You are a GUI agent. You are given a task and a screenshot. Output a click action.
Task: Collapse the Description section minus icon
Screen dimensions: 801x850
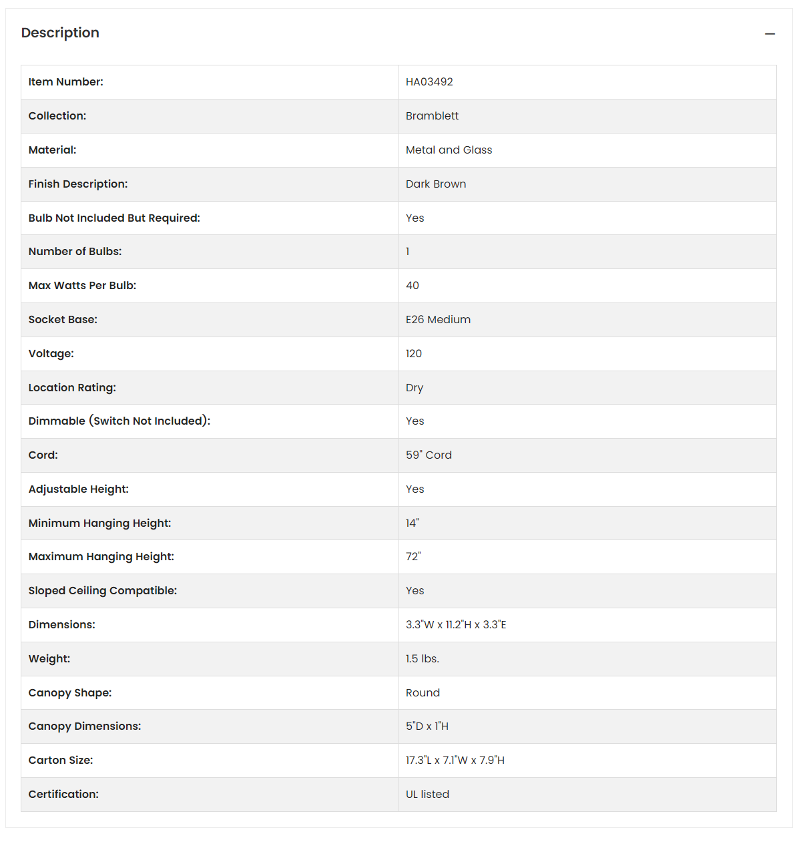(770, 33)
